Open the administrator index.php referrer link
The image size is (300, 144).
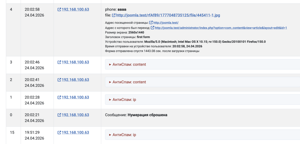coord(221,28)
